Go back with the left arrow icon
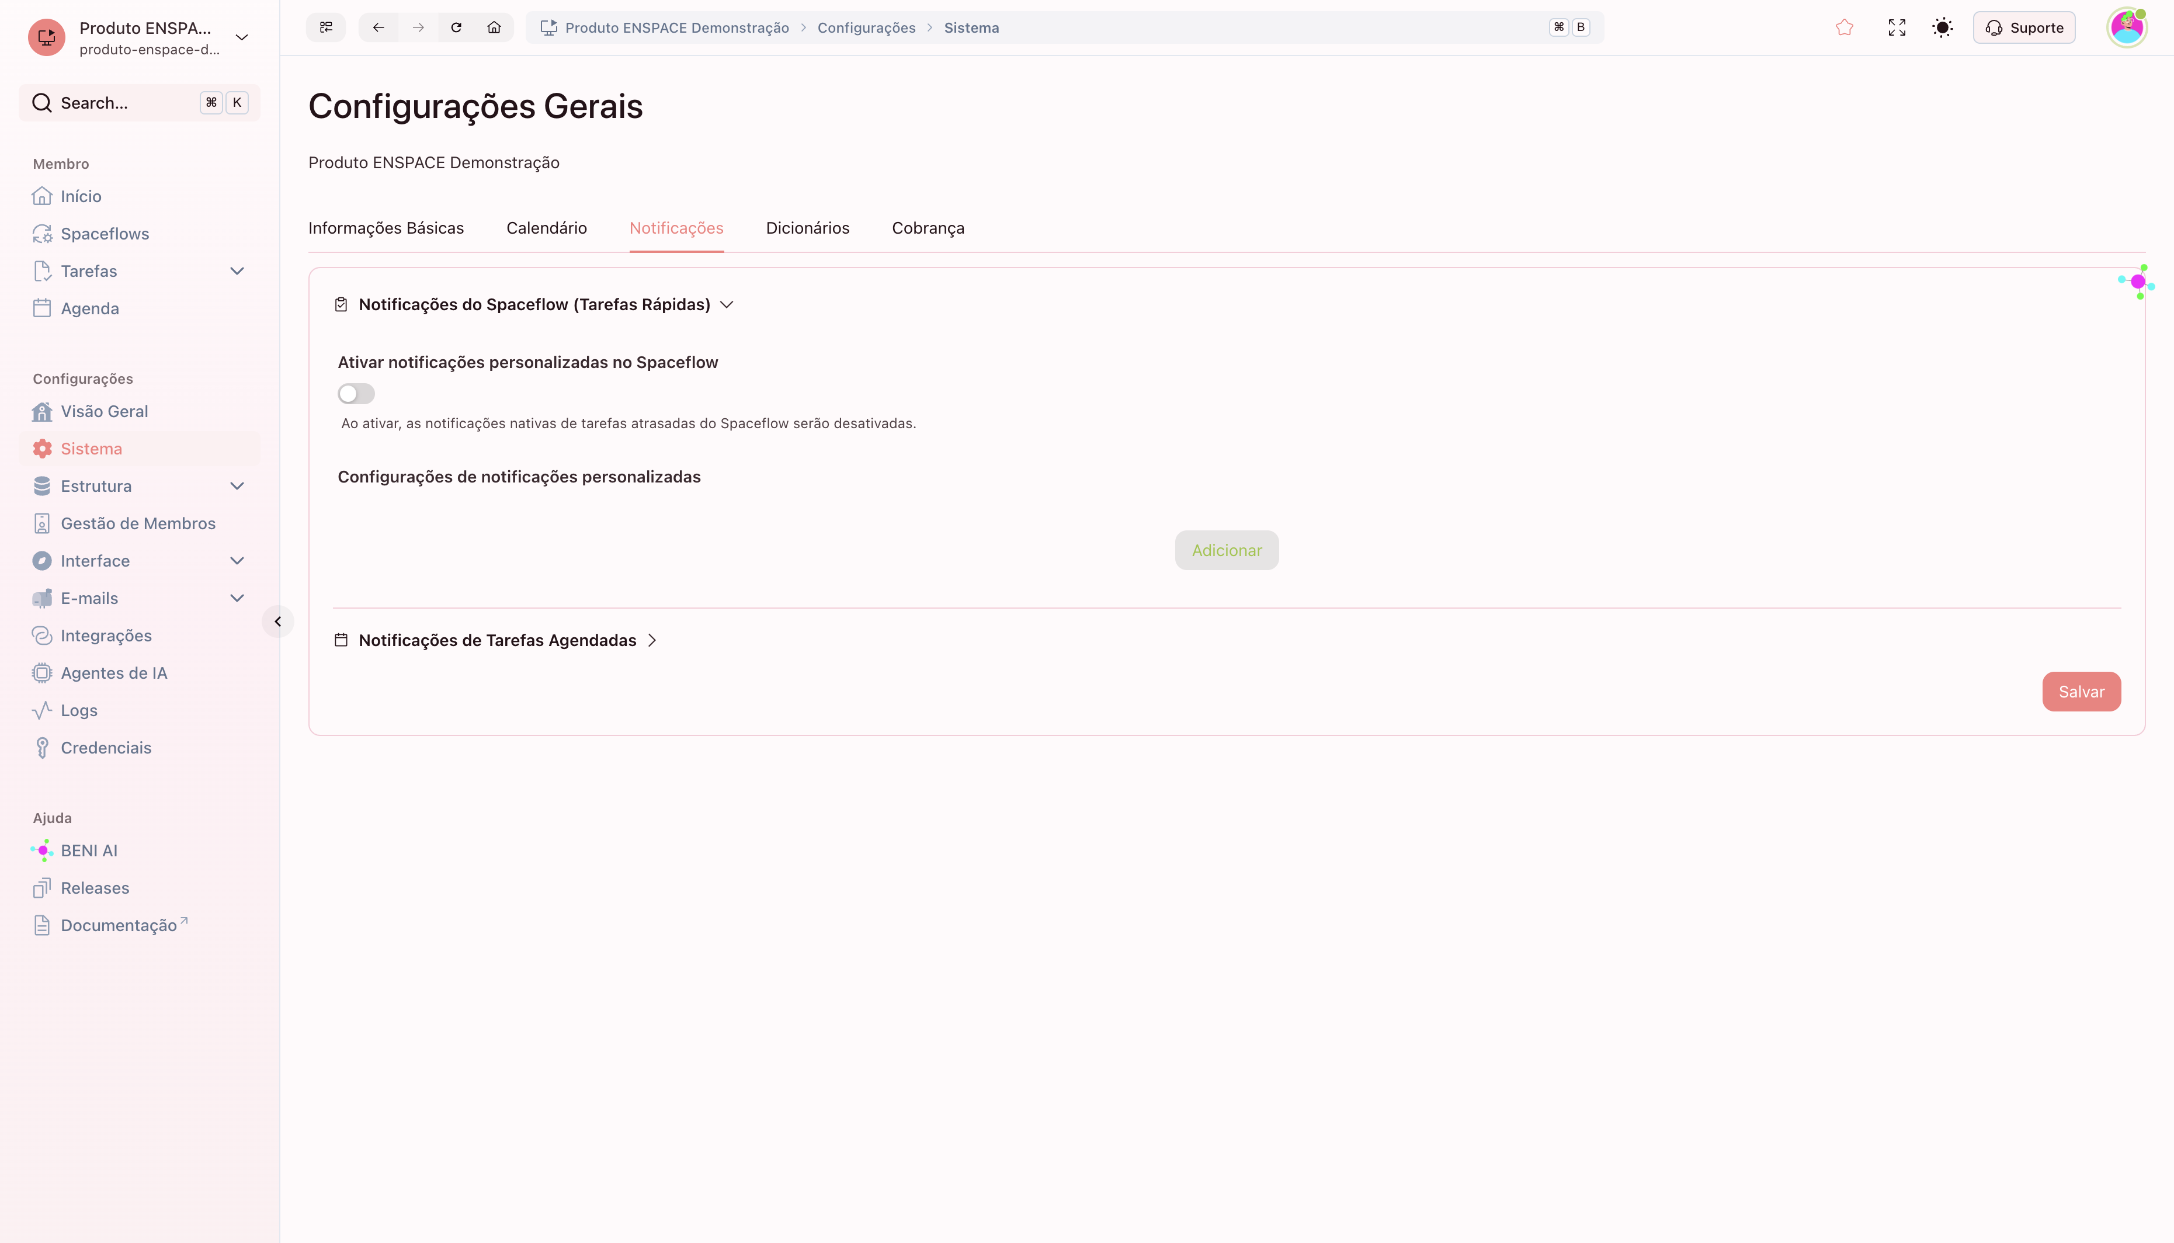This screenshot has width=2174, height=1243. pos(378,27)
